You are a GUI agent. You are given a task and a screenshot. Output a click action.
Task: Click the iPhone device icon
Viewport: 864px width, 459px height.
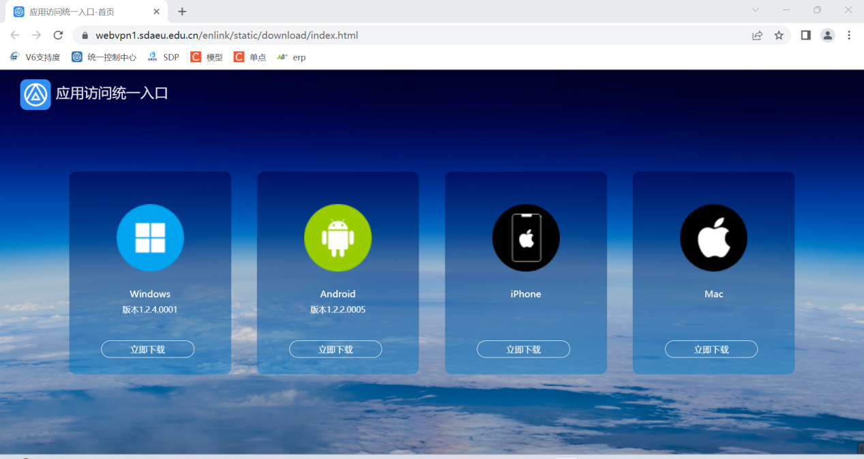click(526, 238)
